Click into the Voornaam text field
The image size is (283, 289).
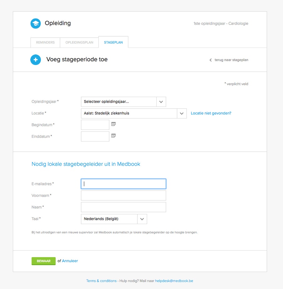click(124, 195)
